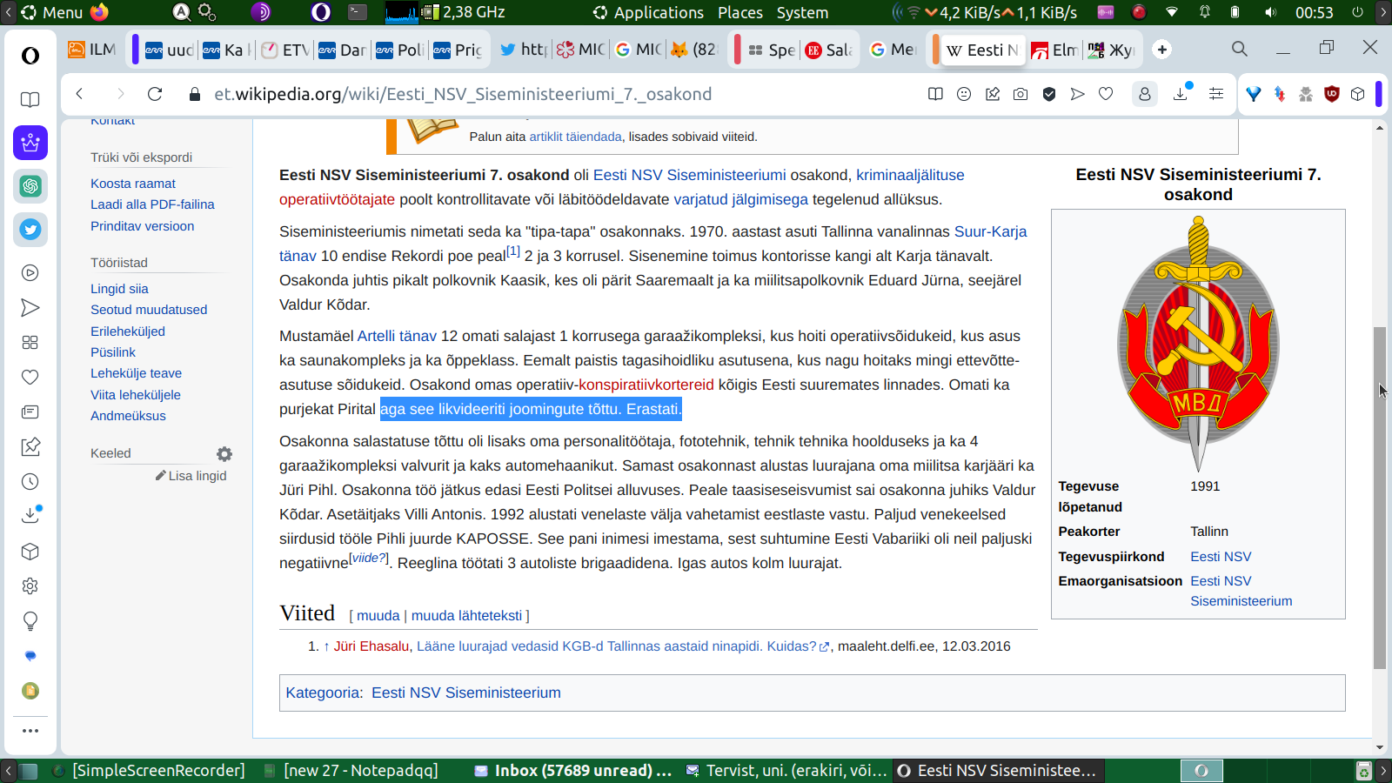Open the Settings gear in Opera sidebar
Viewport: 1392px width, 783px height.
pos(30,586)
